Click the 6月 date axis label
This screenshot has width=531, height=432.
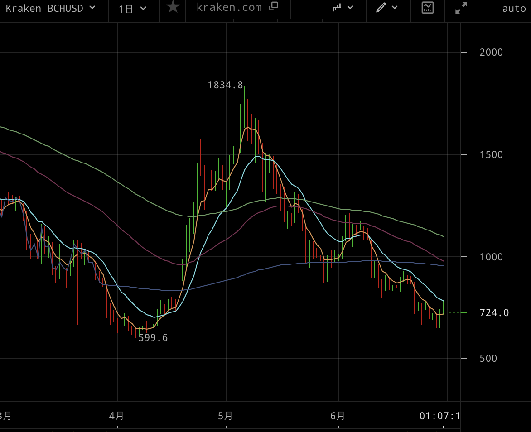coord(338,416)
